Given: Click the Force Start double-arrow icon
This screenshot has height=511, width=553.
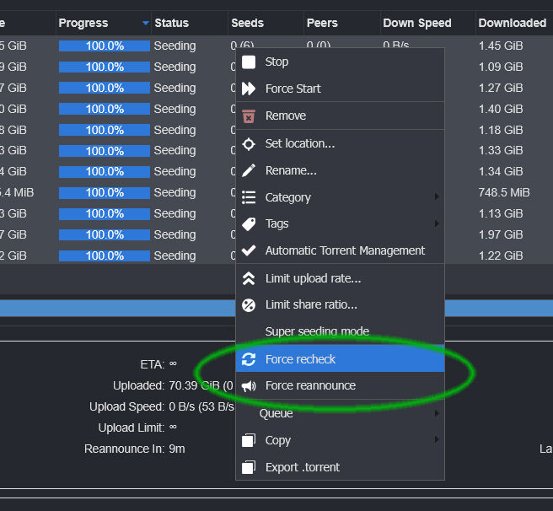Looking at the screenshot, I should pos(249,89).
